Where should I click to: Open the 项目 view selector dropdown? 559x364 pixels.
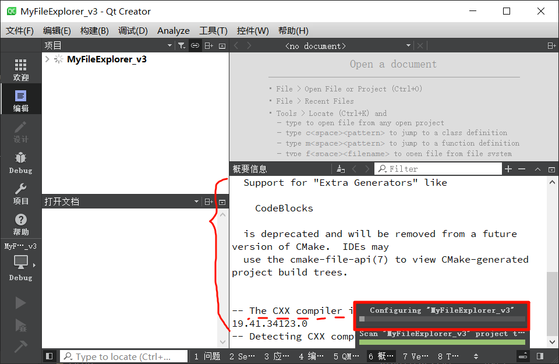169,45
